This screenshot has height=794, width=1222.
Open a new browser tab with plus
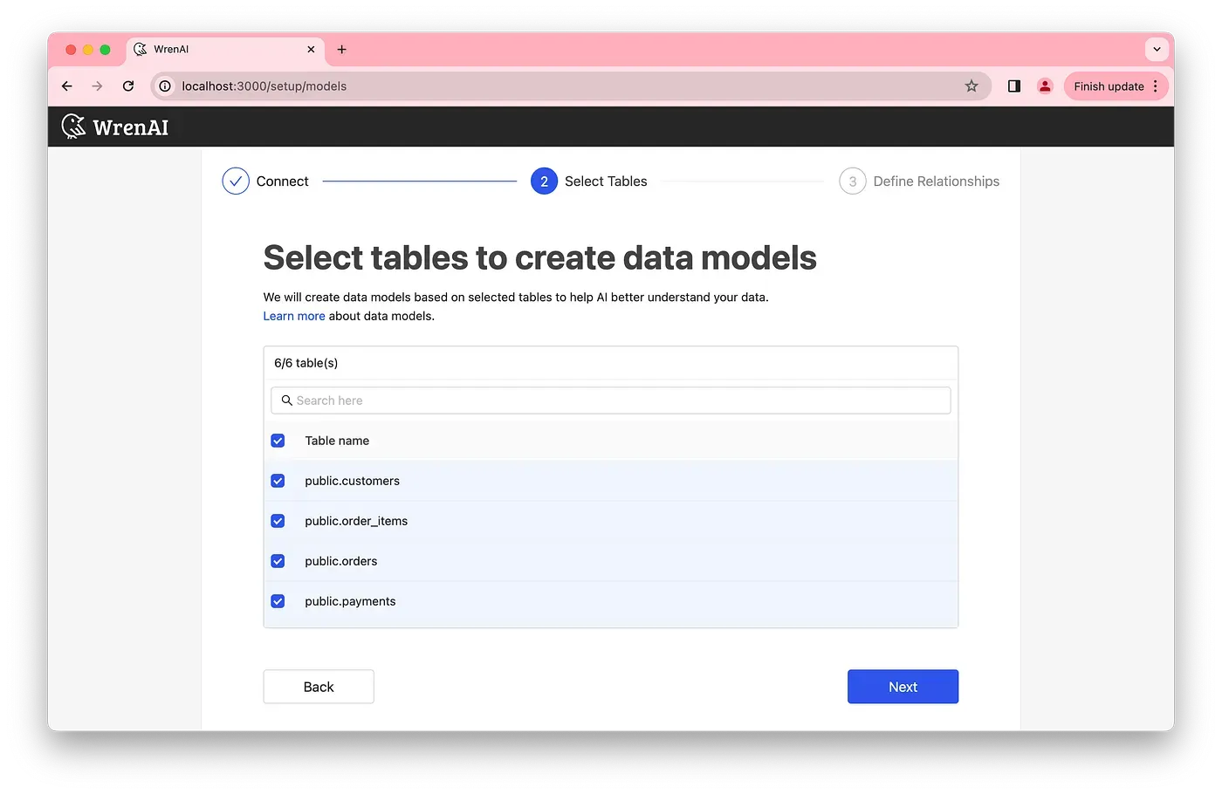pyautogui.click(x=341, y=50)
